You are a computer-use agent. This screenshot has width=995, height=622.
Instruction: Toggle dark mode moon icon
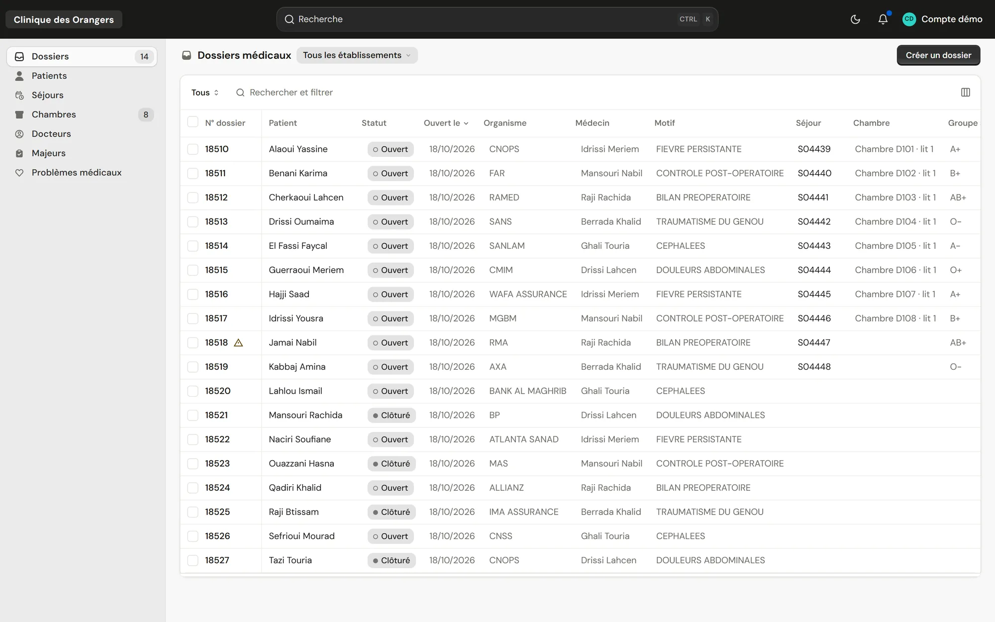tap(855, 19)
